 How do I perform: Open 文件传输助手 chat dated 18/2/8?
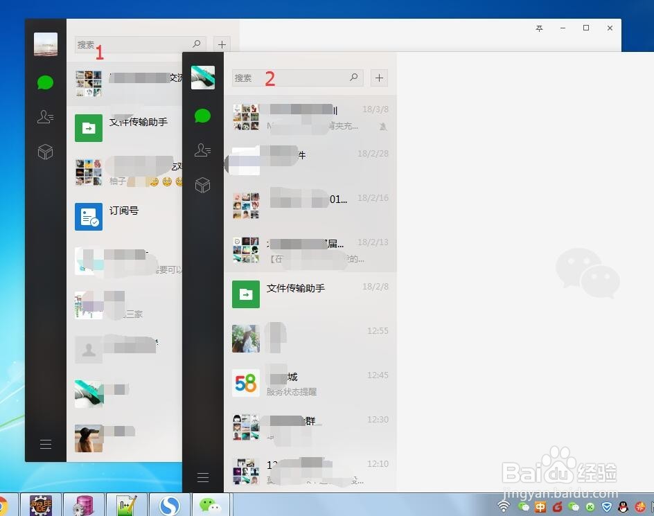tap(310, 294)
